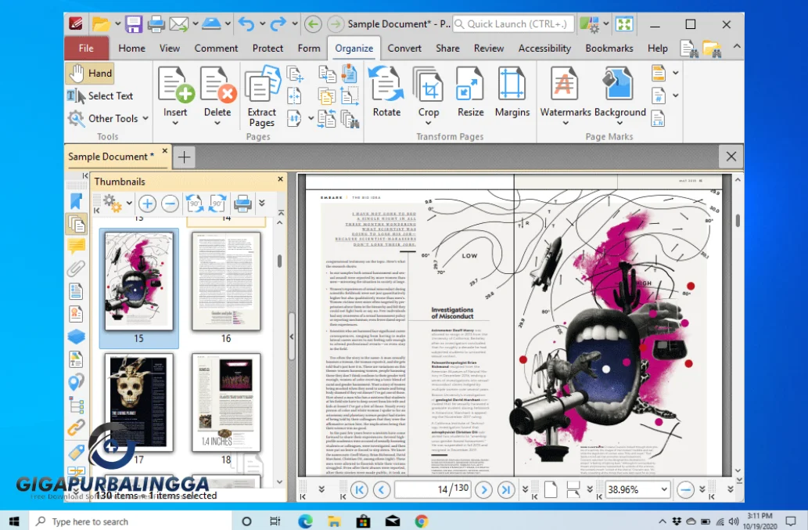Open the Layers pane from the sidebar

click(x=77, y=337)
